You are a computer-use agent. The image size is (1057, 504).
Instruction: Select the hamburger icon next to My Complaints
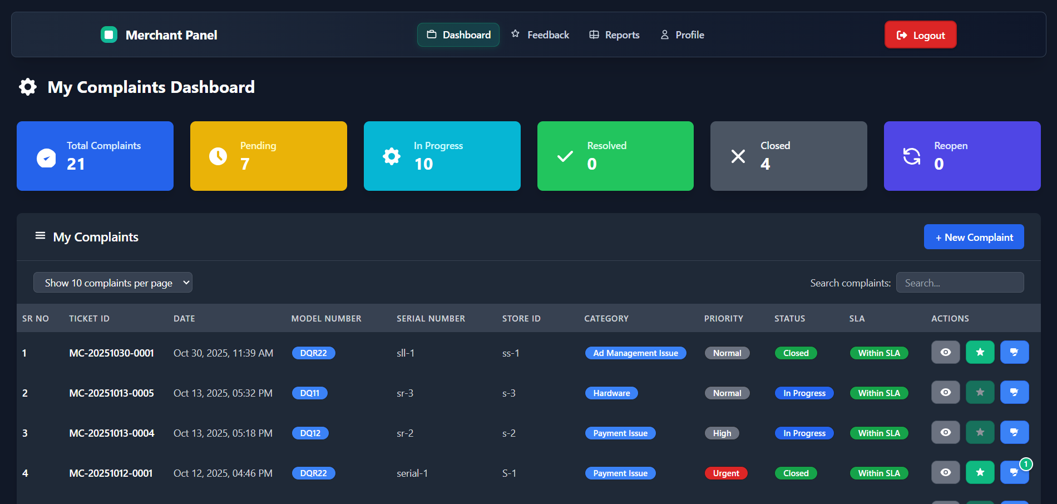40,235
